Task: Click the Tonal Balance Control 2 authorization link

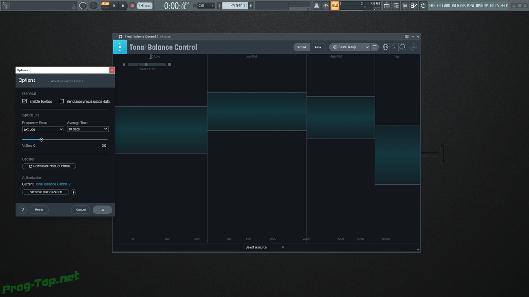Action: tap(53, 184)
